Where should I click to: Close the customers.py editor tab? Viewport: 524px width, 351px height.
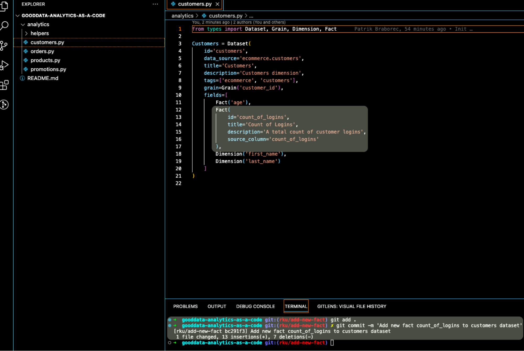217,4
